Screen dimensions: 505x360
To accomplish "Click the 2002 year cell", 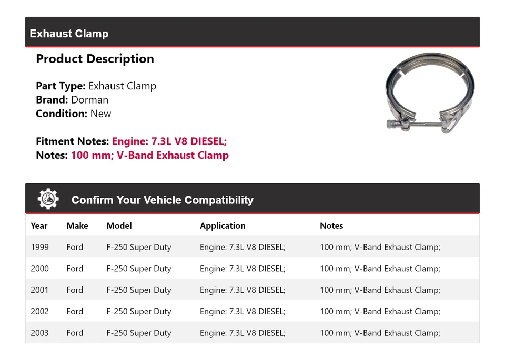I will (x=39, y=311).
